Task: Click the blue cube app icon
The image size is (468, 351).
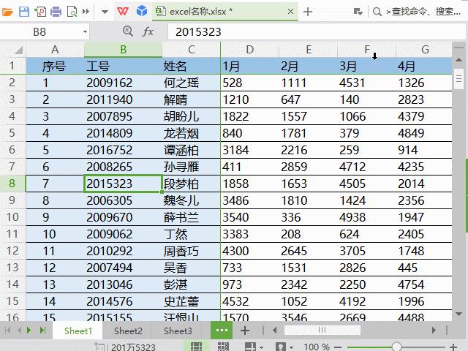Action: click(x=142, y=12)
